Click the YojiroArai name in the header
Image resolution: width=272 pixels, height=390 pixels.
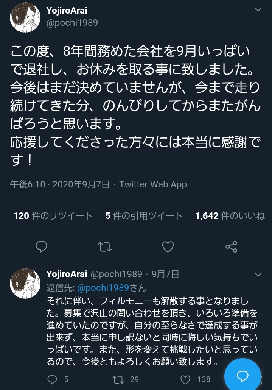click(x=67, y=11)
